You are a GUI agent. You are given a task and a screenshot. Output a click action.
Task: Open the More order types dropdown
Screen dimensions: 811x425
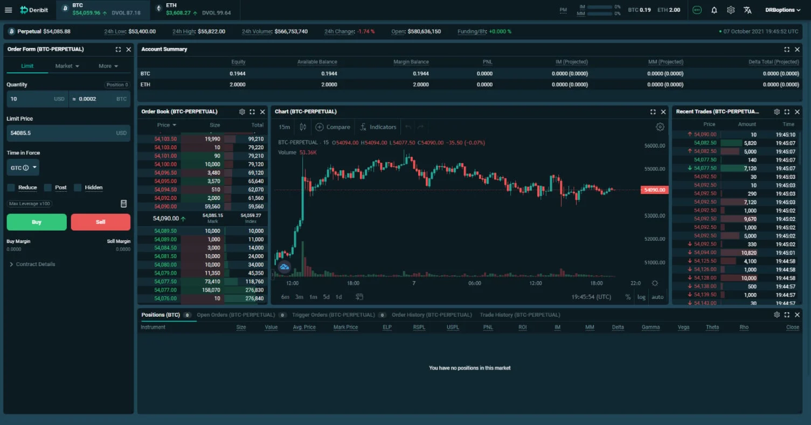(108, 66)
